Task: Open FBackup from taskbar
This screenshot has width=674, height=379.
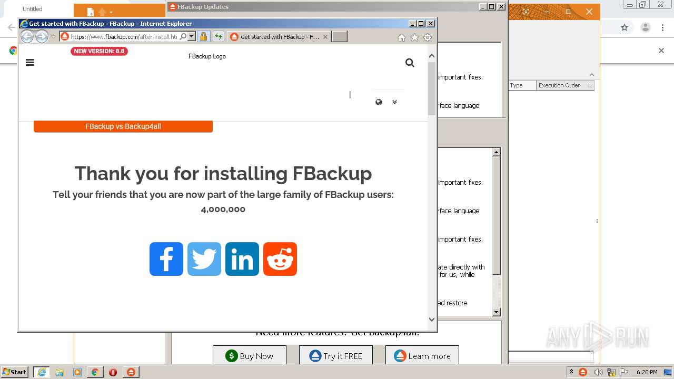Action: click(x=131, y=372)
